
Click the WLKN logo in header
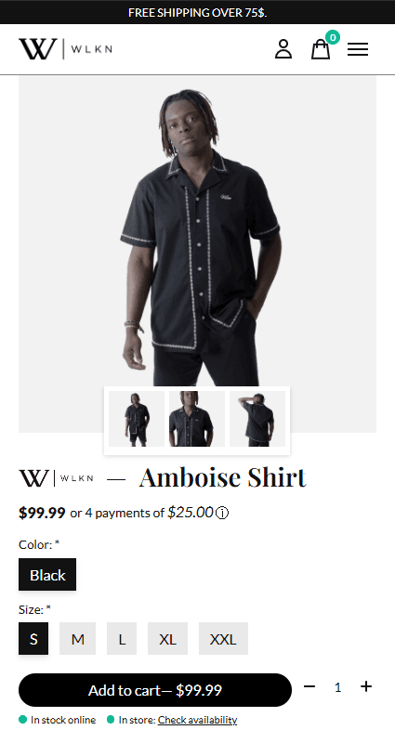pyautogui.click(x=65, y=49)
